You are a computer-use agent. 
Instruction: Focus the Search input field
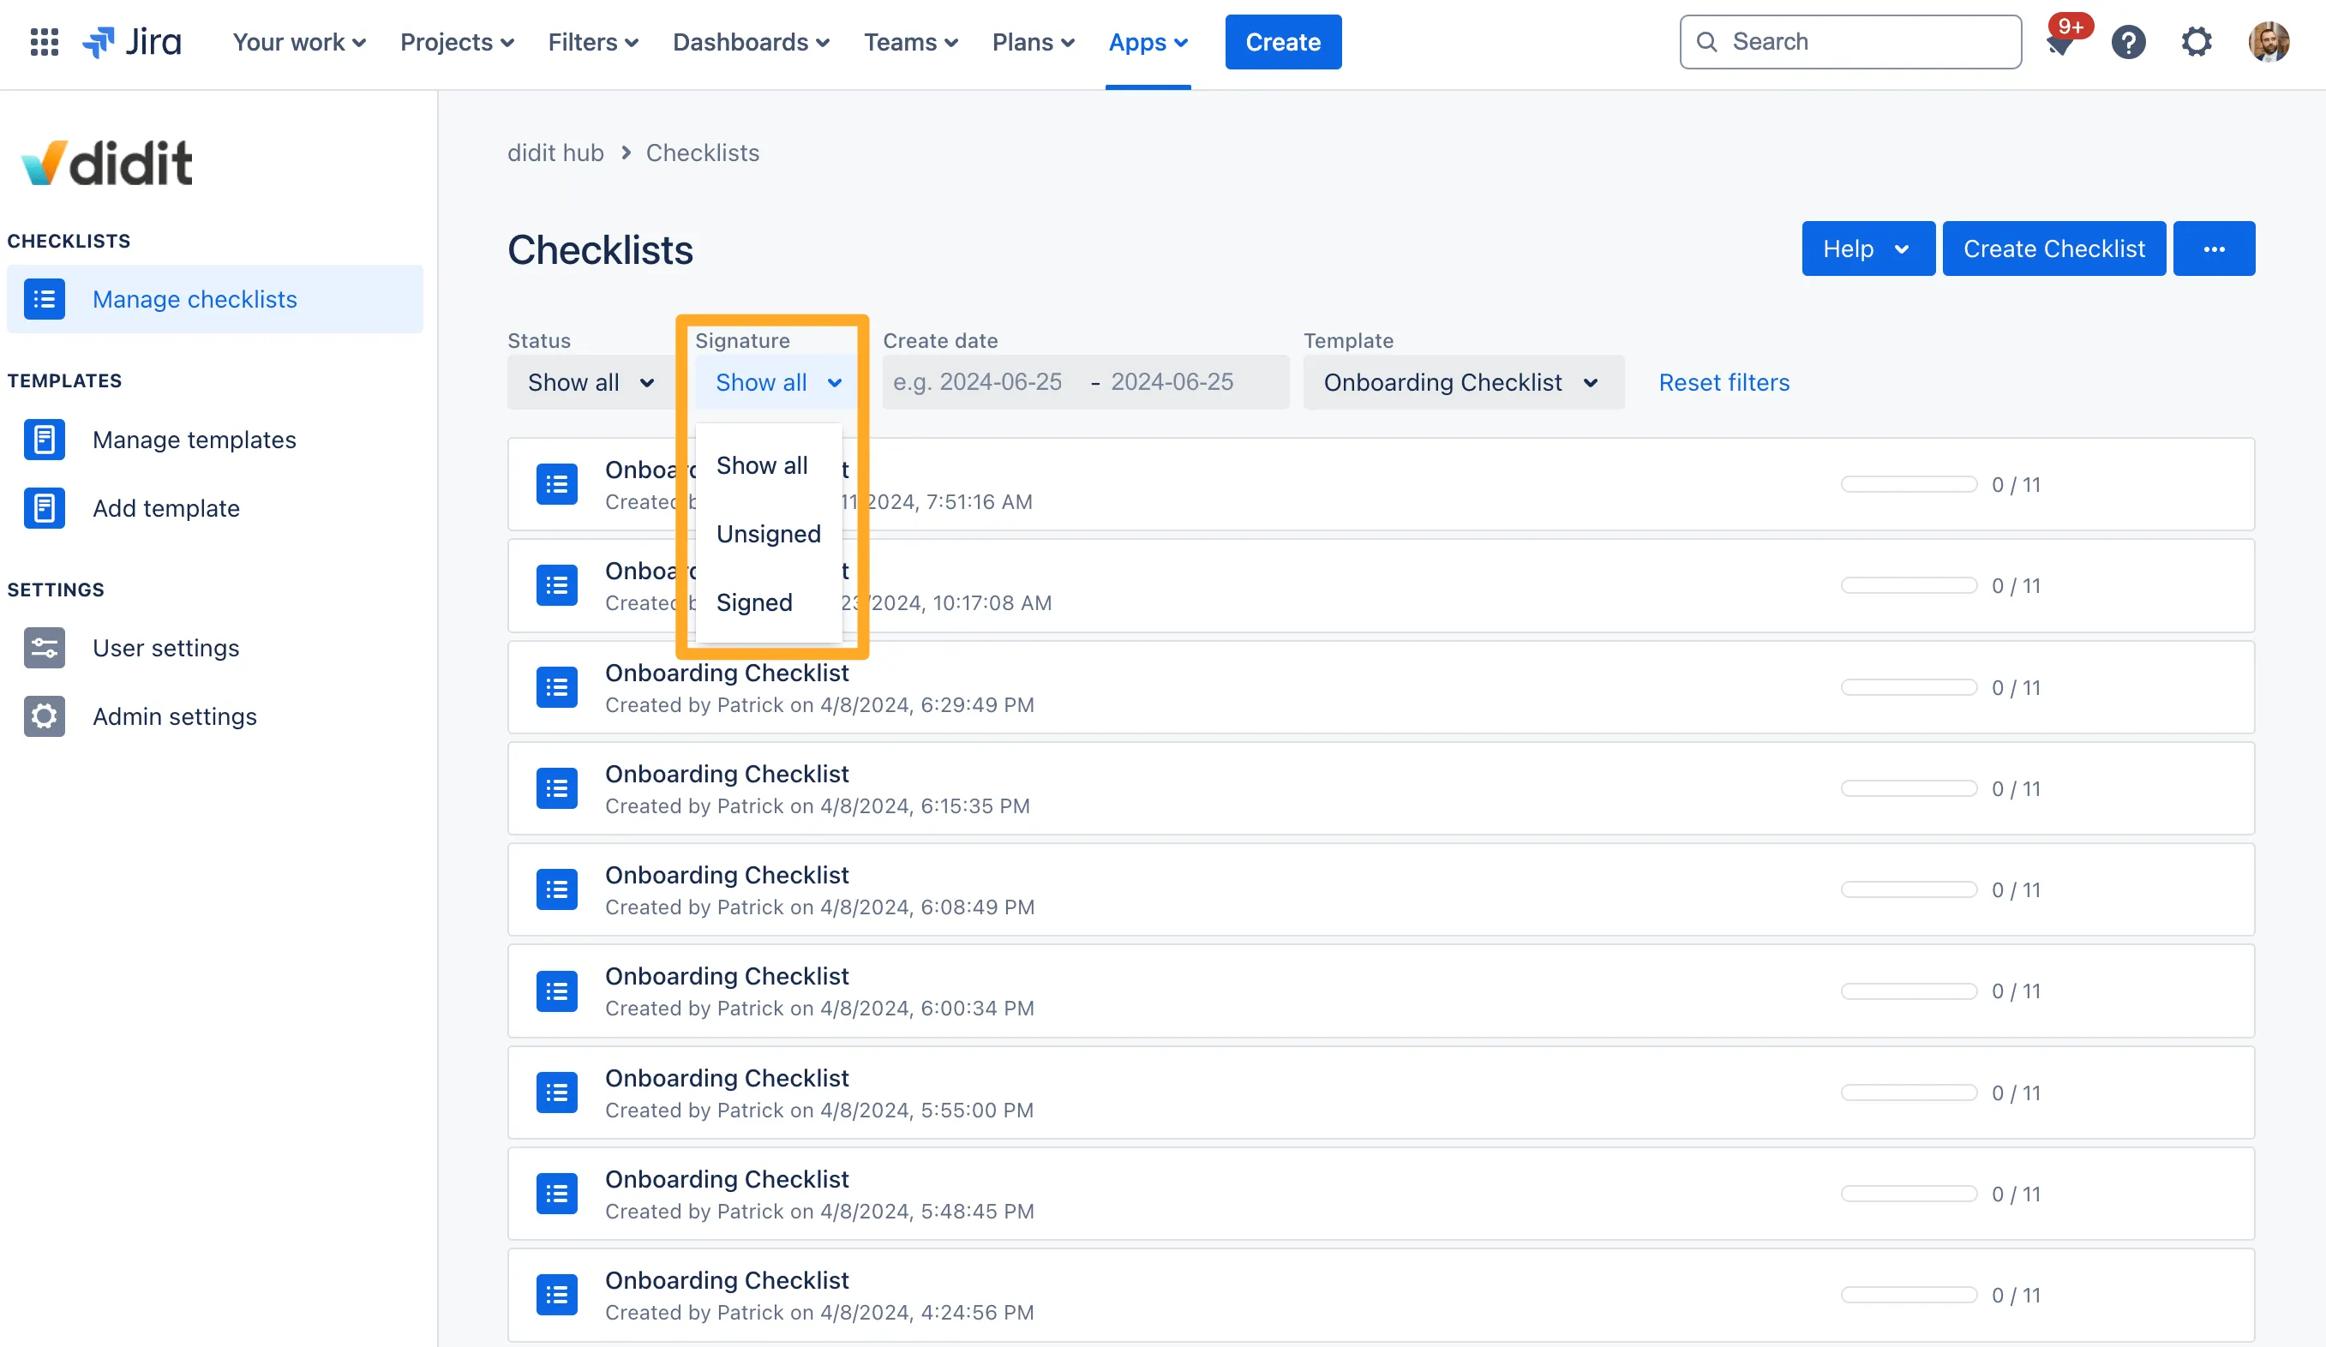click(x=1850, y=41)
